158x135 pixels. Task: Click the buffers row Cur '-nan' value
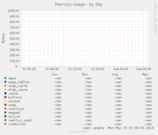point(58,97)
